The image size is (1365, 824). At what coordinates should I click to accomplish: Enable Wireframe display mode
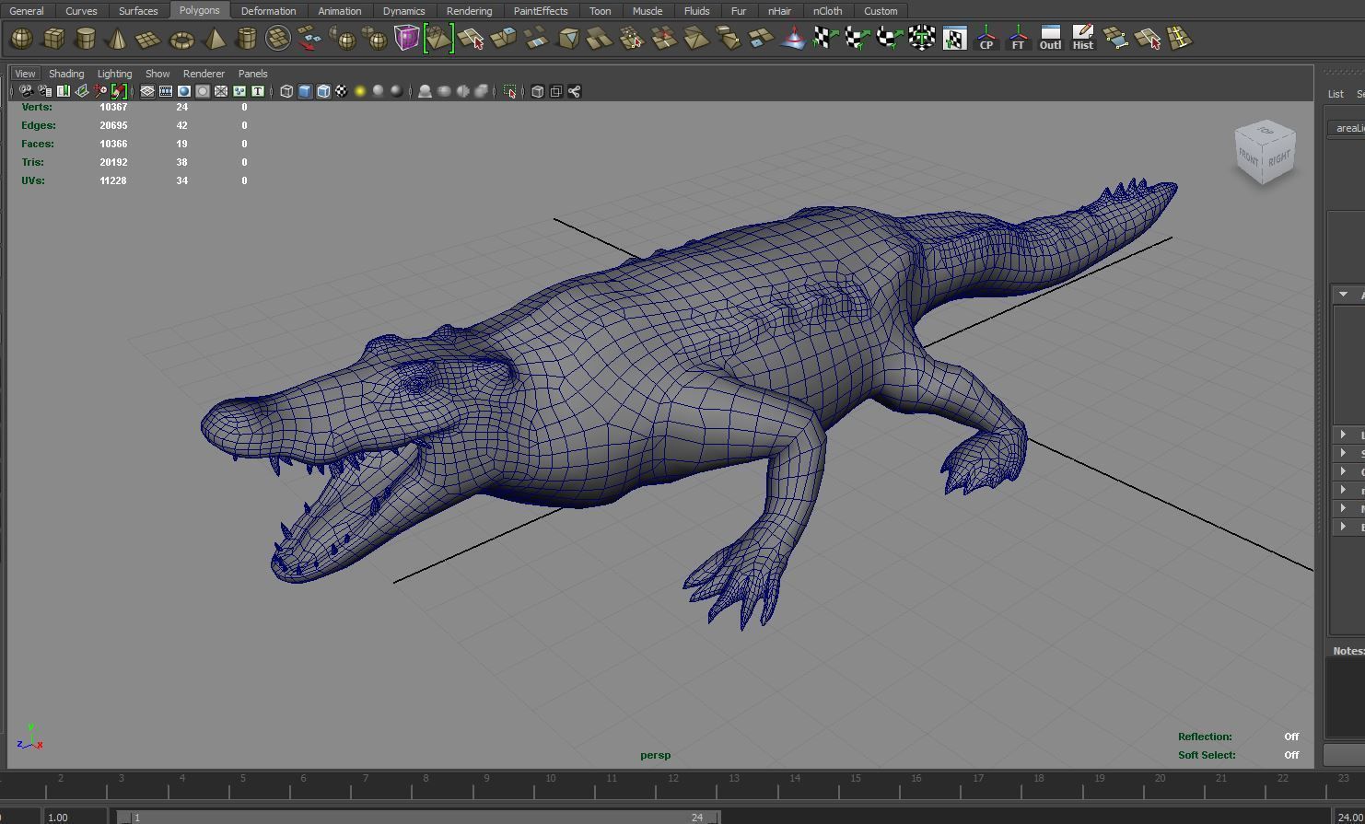coord(286,91)
